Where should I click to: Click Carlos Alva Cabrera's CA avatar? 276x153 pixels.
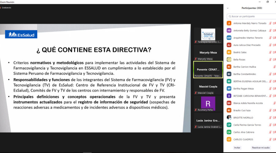(229, 132)
